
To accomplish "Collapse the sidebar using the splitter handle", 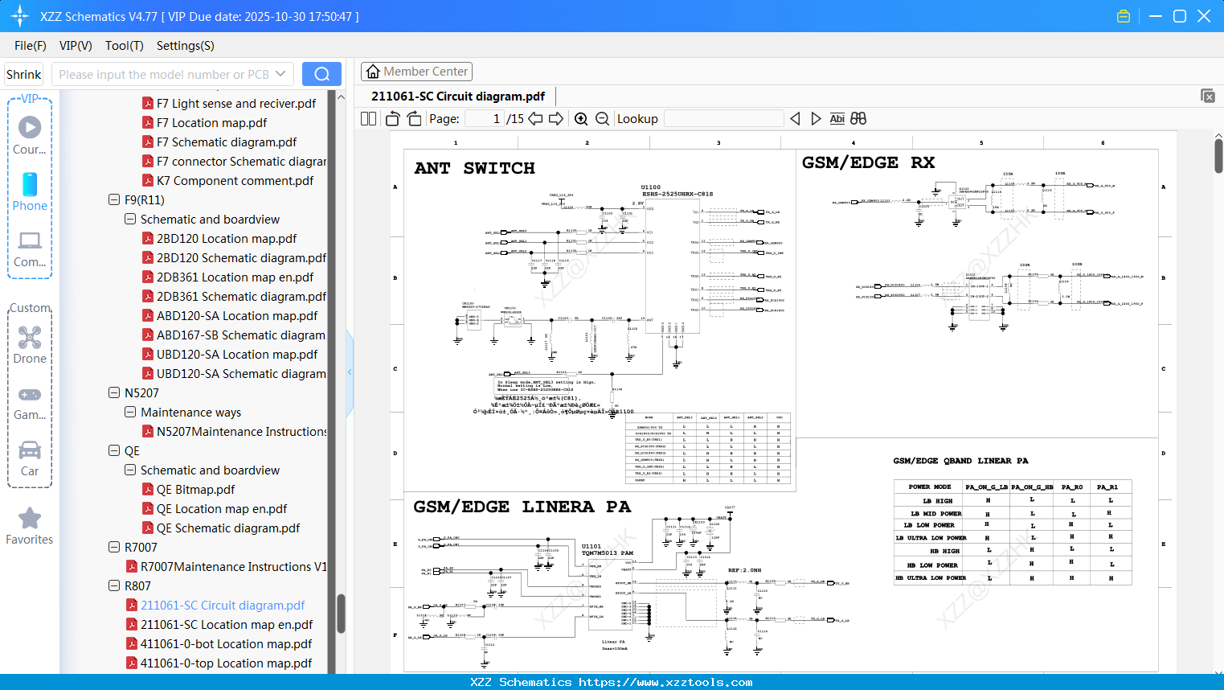I will click(x=350, y=372).
